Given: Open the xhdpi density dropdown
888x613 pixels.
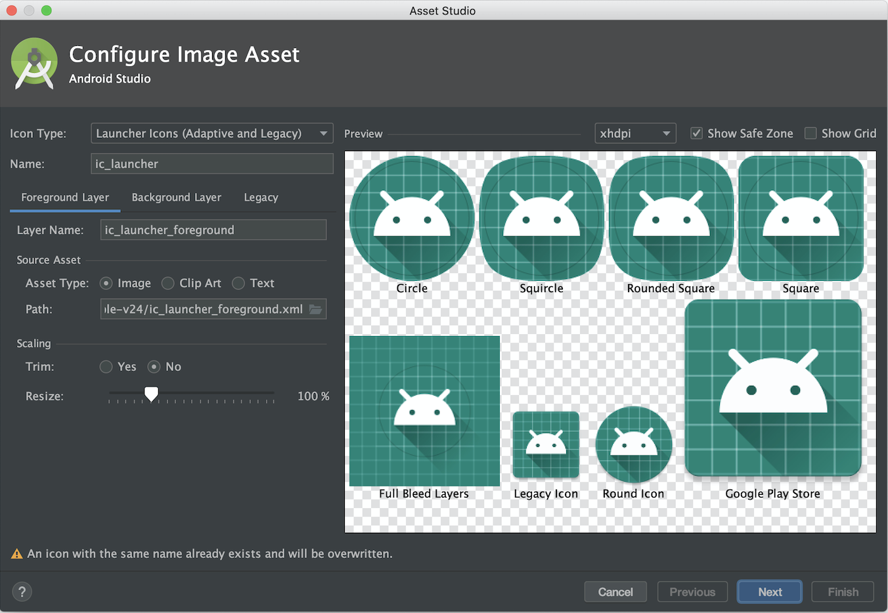Looking at the screenshot, I should point(635,133).
